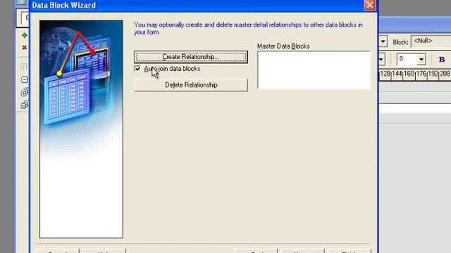This screenshot has width=451, height=253.
Task: Uncheck Auto-join data blocks
Action: click(x=137, y=69)
